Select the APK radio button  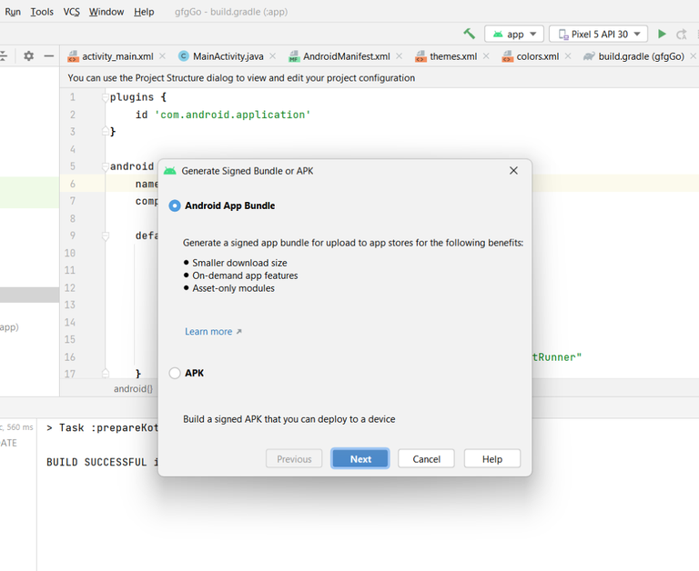pyautogui.click(x=175, y=374)
